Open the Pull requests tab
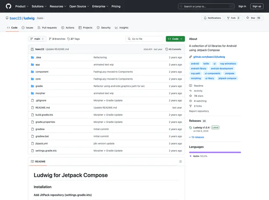This screenshot has width=269, height=200. point(47,28)
